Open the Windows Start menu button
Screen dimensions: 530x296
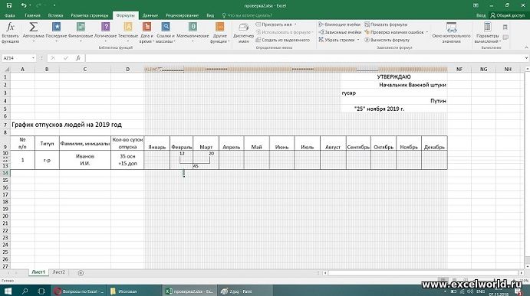tap(8, 291)
